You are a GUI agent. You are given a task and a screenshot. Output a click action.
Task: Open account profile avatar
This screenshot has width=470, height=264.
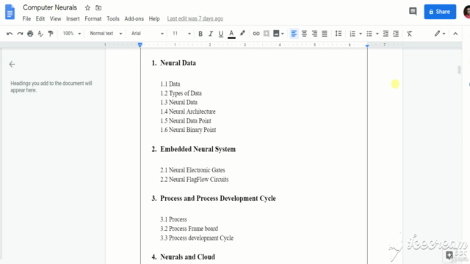466,12
